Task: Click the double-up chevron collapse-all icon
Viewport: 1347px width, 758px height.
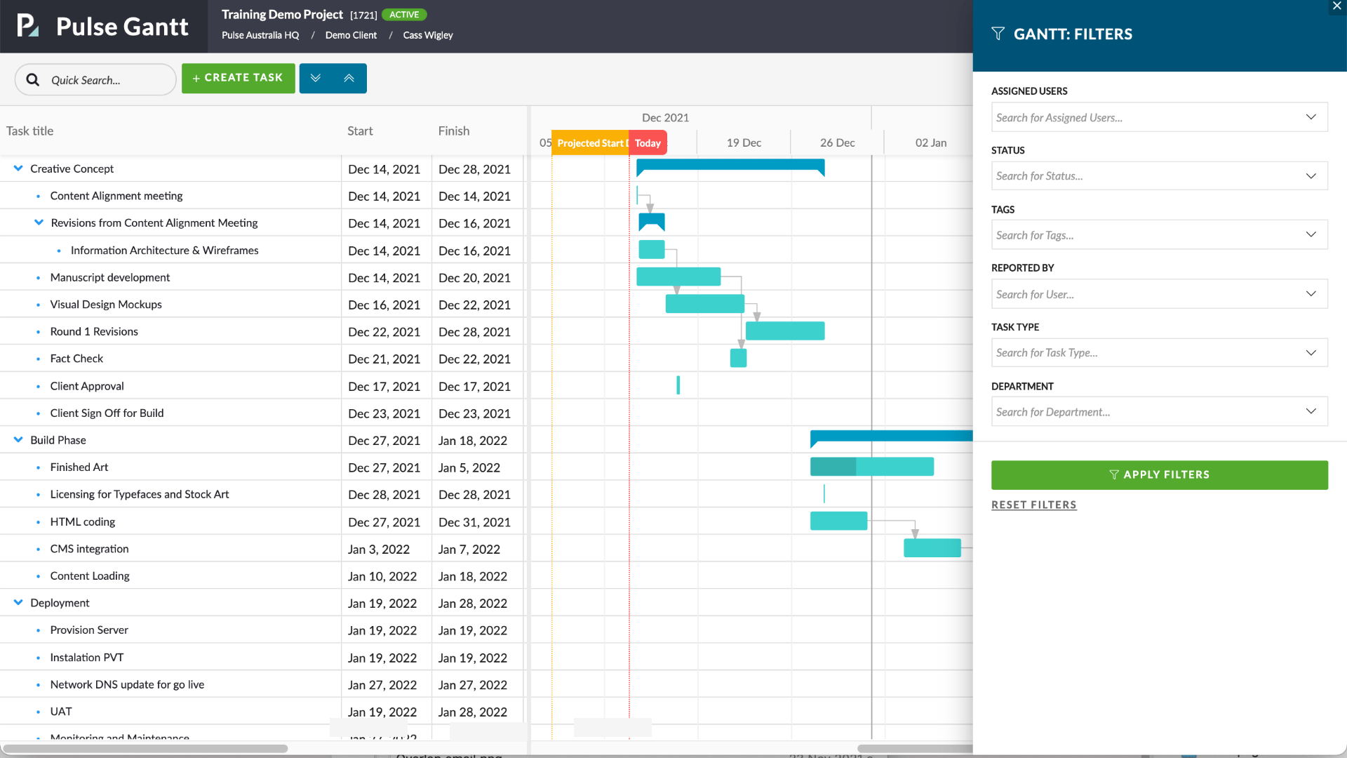Action: point(349,78)
